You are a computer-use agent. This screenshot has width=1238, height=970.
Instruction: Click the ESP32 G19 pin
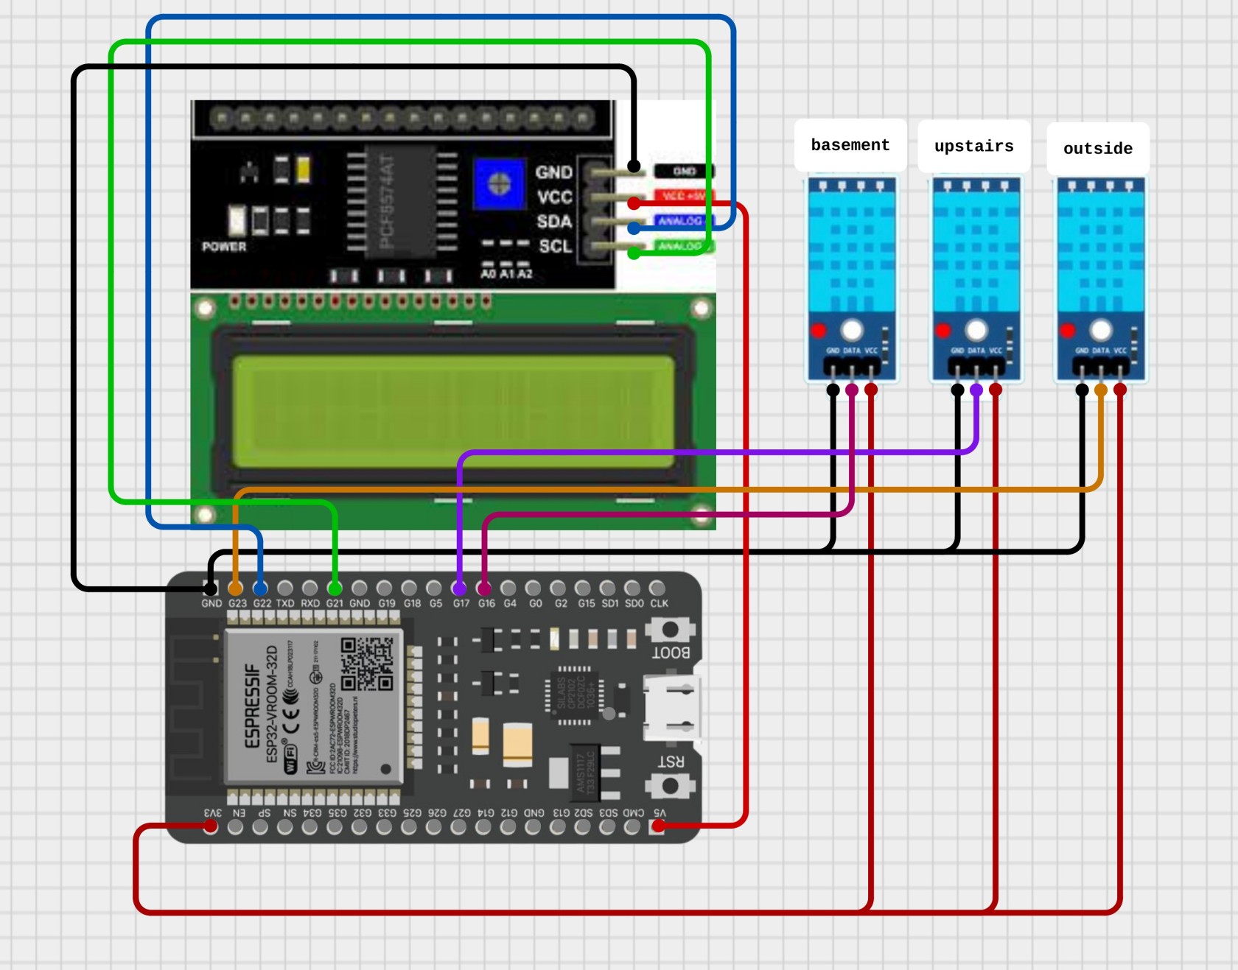[x=385, y=588]
